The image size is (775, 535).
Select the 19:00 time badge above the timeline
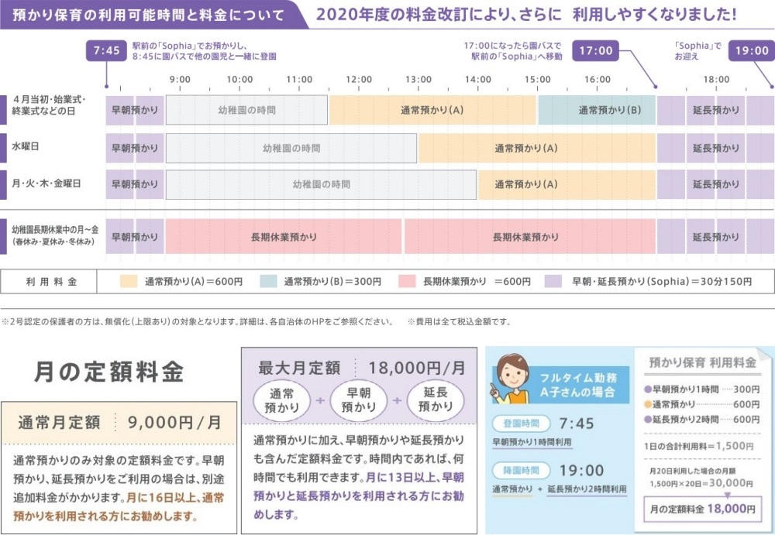pos(752,50)
